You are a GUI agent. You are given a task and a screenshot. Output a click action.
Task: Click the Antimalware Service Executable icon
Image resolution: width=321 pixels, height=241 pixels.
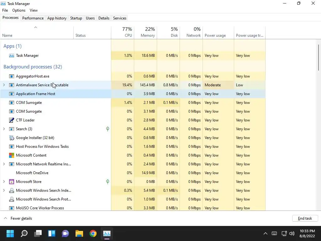(12, 85)
